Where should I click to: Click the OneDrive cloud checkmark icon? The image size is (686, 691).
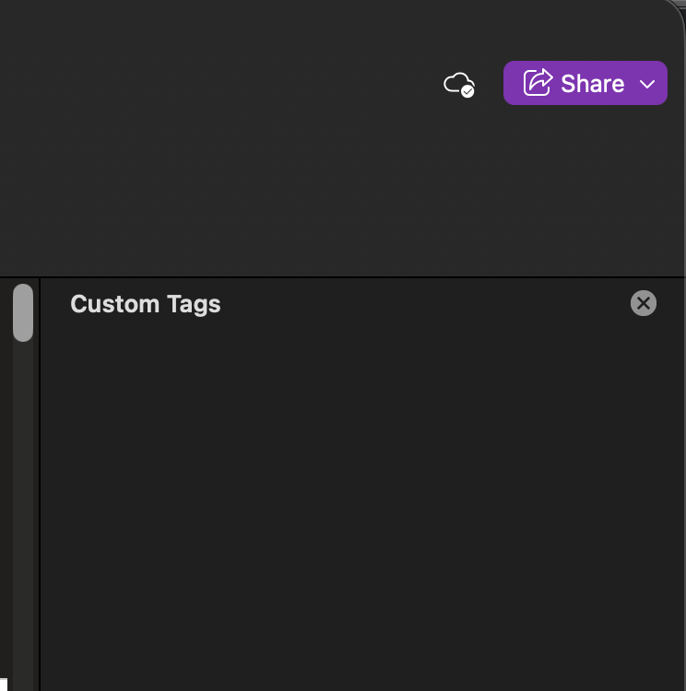pyautogui.click(x=459, y=85)
